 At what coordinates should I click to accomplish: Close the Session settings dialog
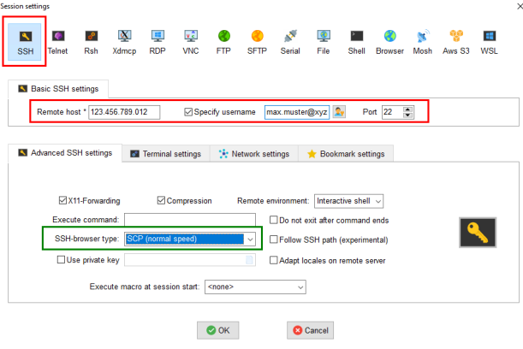point(520,6)
